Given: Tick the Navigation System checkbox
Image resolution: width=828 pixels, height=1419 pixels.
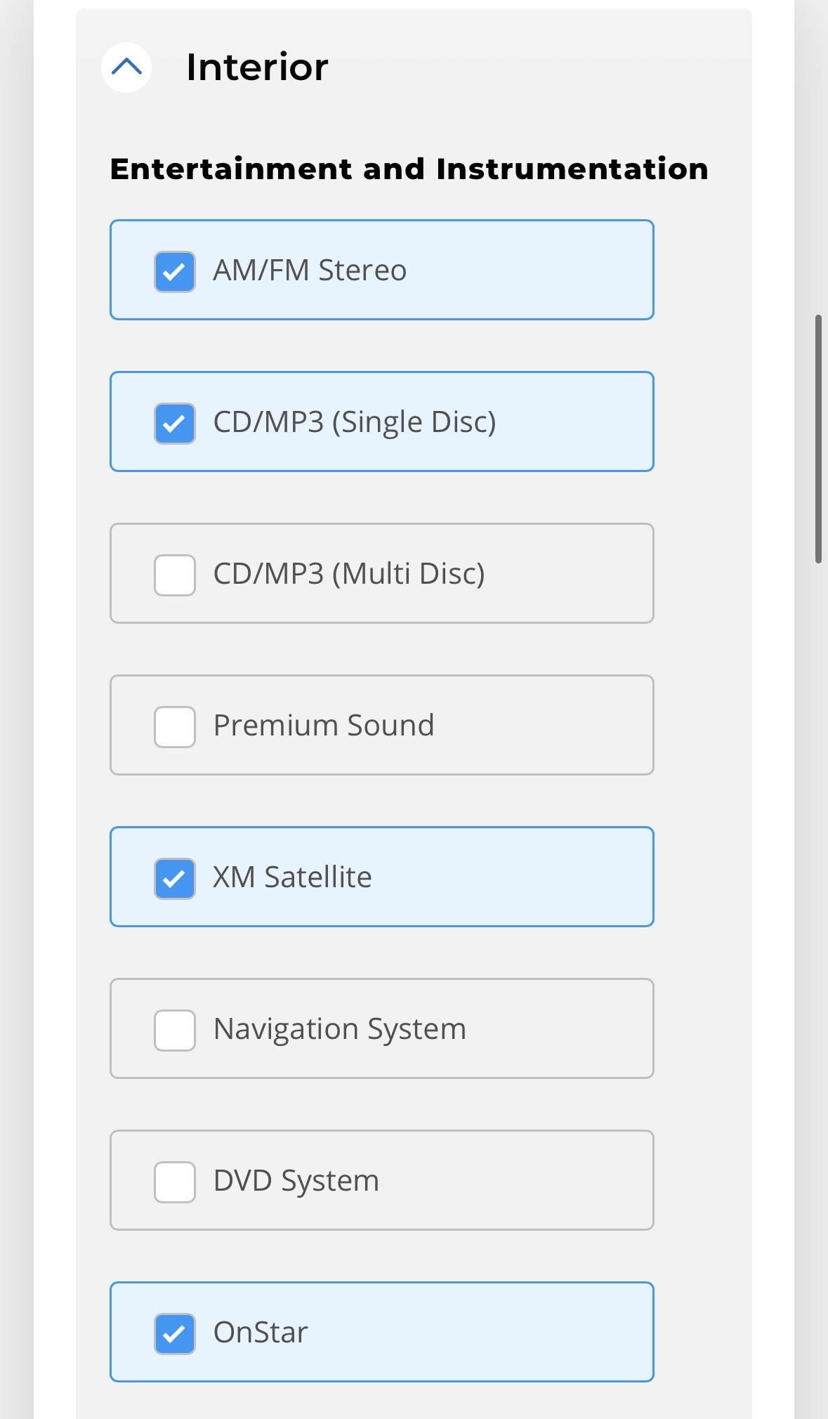Looking at the screenshot, I should (x=175, y=1030).
